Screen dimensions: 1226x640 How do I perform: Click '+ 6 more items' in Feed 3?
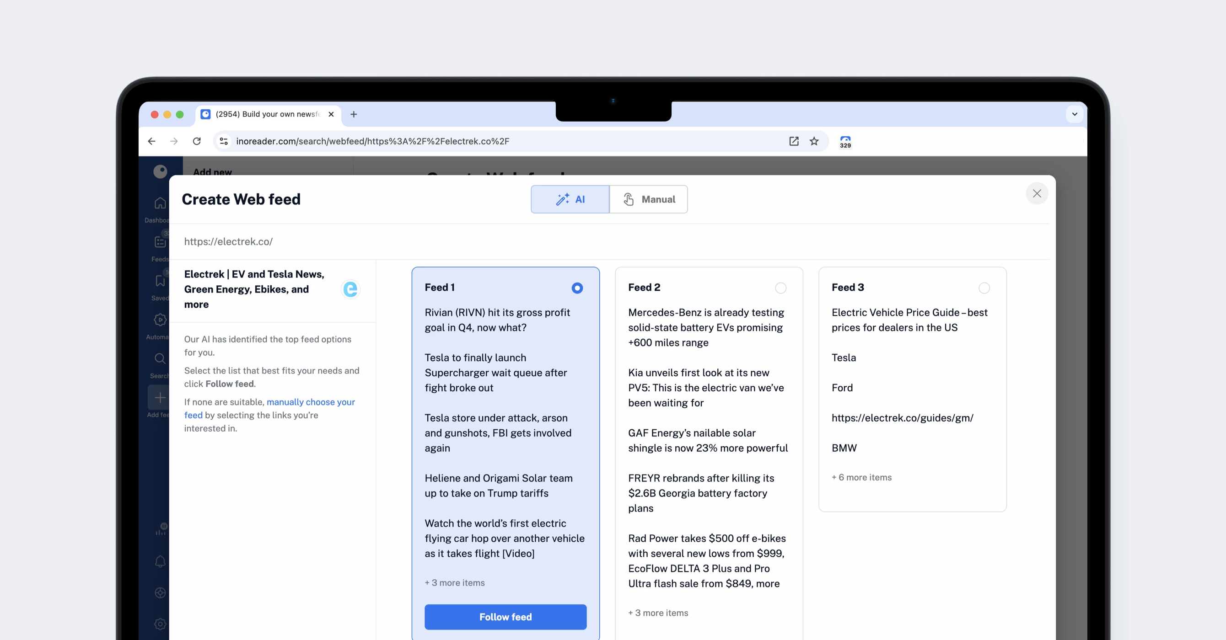861,477
